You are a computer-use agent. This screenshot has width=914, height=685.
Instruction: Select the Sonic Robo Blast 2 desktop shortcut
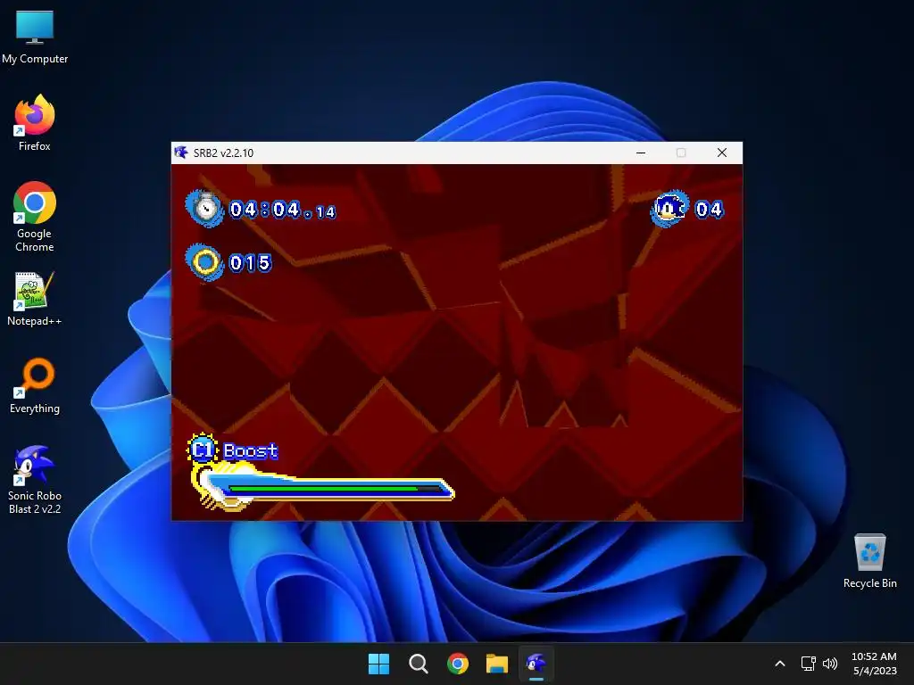35,480
